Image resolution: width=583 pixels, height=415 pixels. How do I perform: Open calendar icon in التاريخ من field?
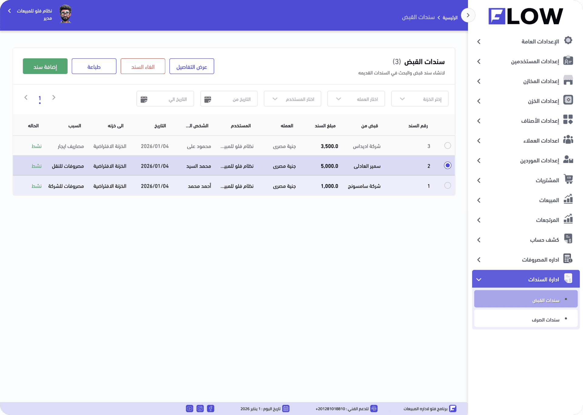[208, 99]
